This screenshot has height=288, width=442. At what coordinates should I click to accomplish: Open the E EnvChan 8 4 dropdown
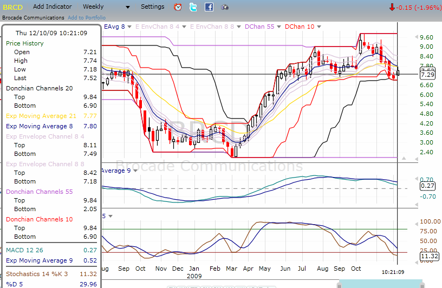[x=184, y=27]
